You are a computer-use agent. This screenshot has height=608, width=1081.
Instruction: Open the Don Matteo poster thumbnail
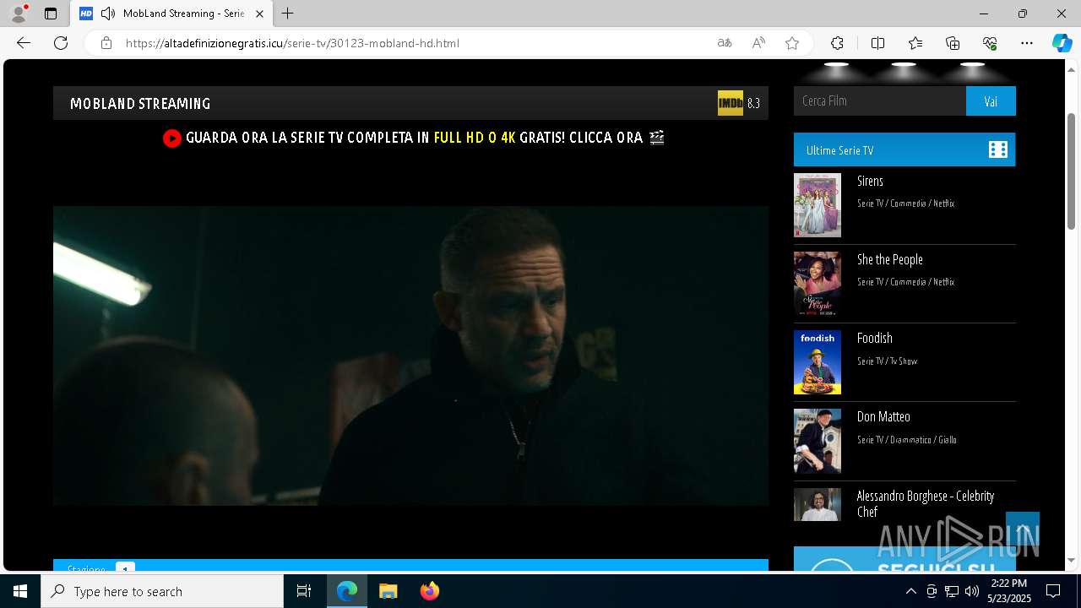pos(818,441)
